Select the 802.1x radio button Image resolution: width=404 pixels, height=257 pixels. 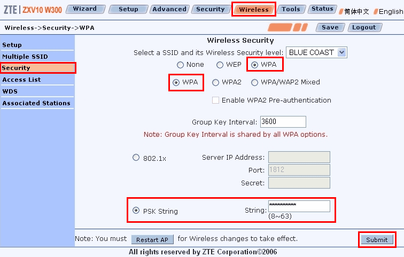136,157
